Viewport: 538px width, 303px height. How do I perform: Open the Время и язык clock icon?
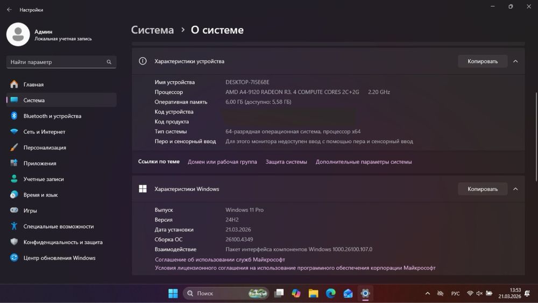[x=14, y=195]
